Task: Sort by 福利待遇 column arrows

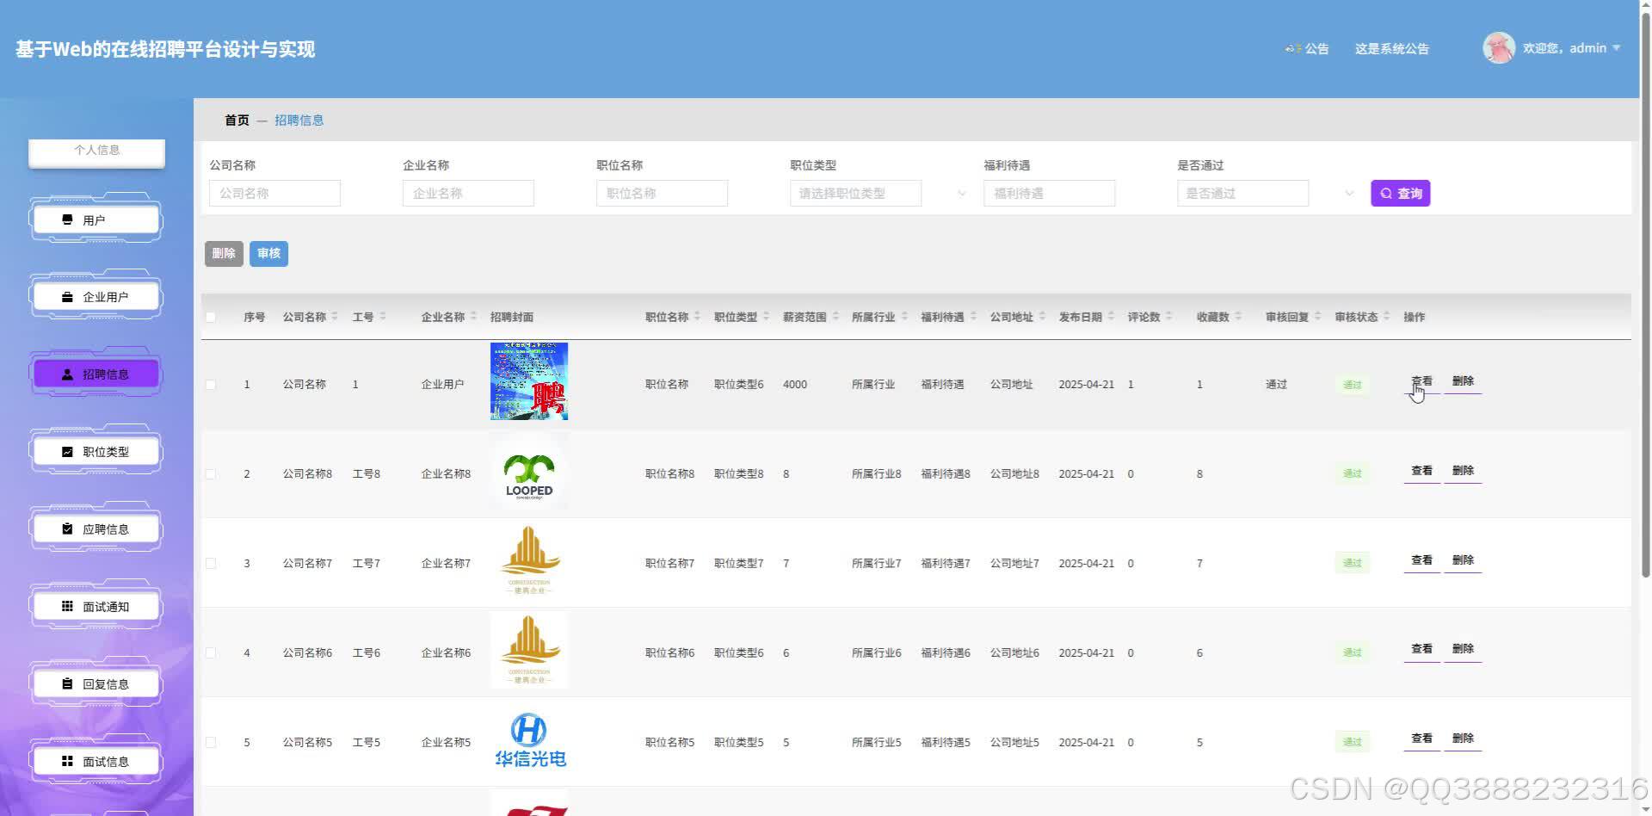Action: (x=973, y=317)
